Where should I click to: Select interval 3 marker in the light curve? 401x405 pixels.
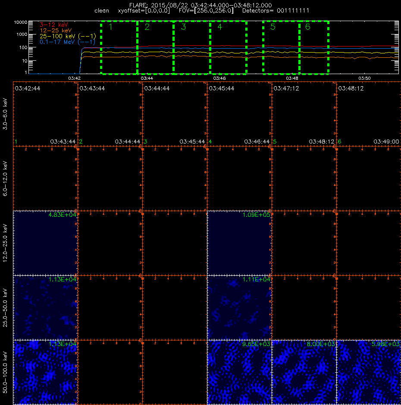coord(184,27)
